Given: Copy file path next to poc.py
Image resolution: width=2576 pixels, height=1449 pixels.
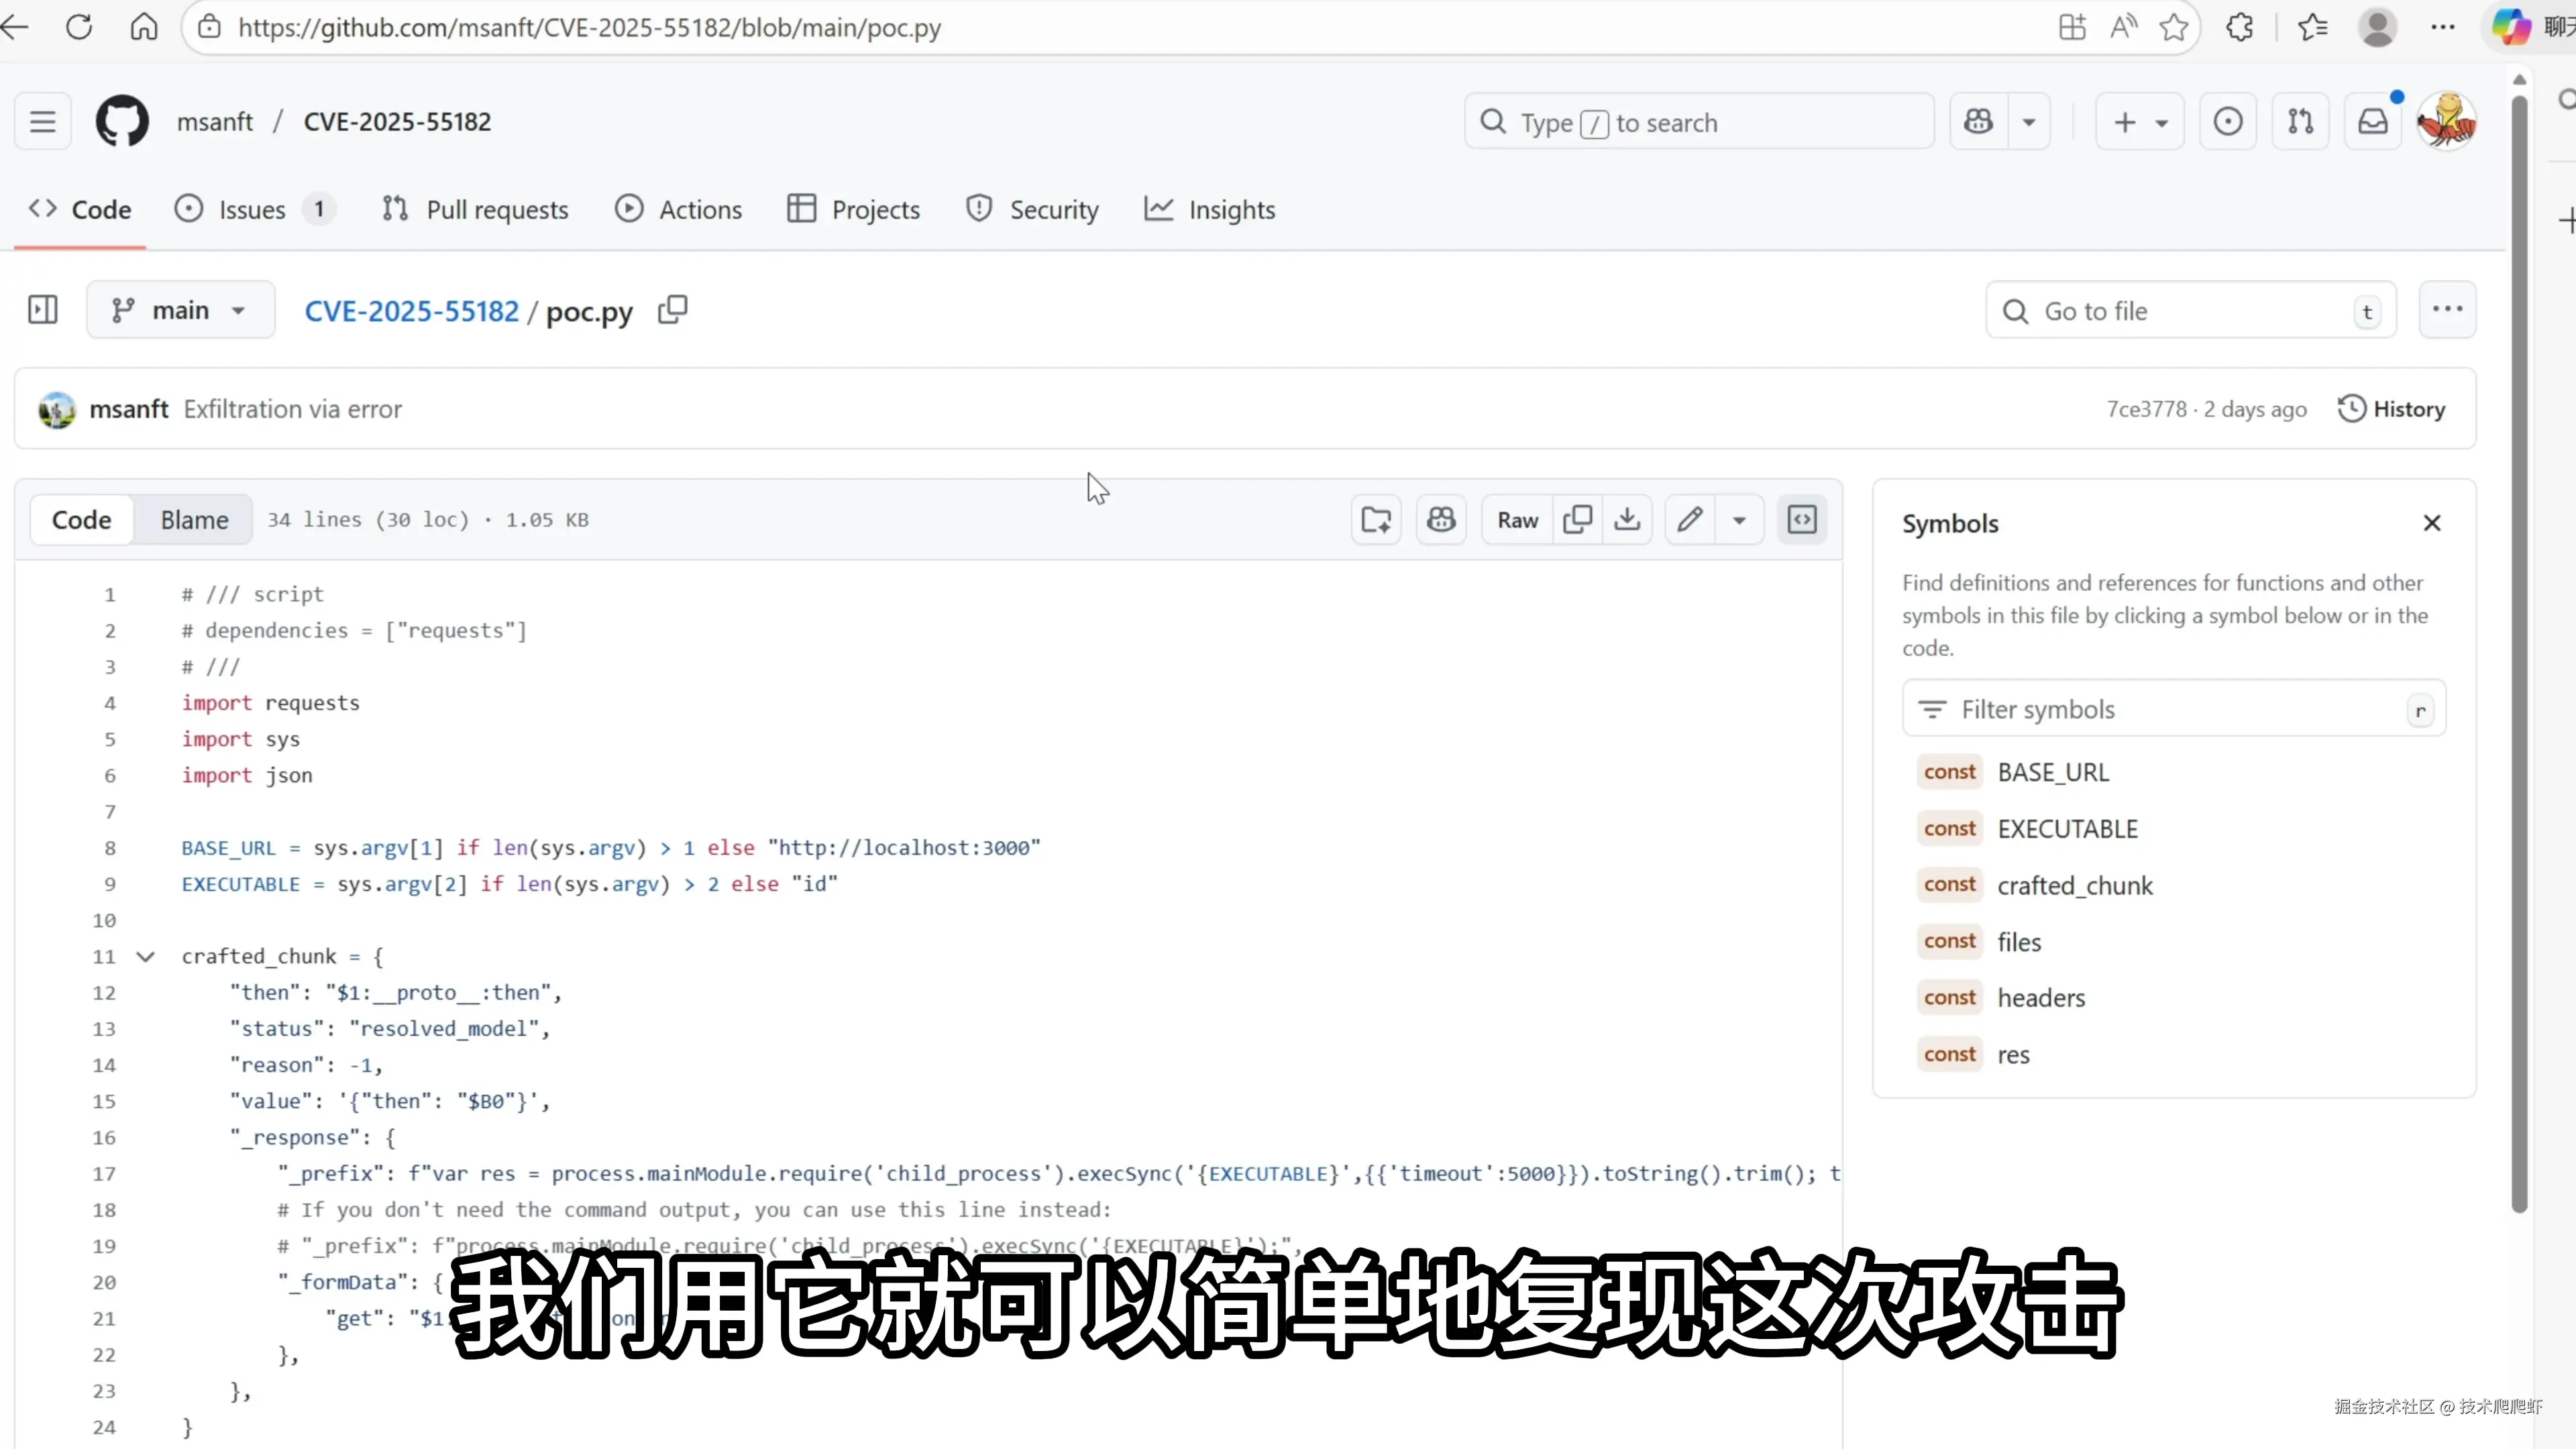Looking at the screenshot, I should pyautogui.click(x=673, y=310).
